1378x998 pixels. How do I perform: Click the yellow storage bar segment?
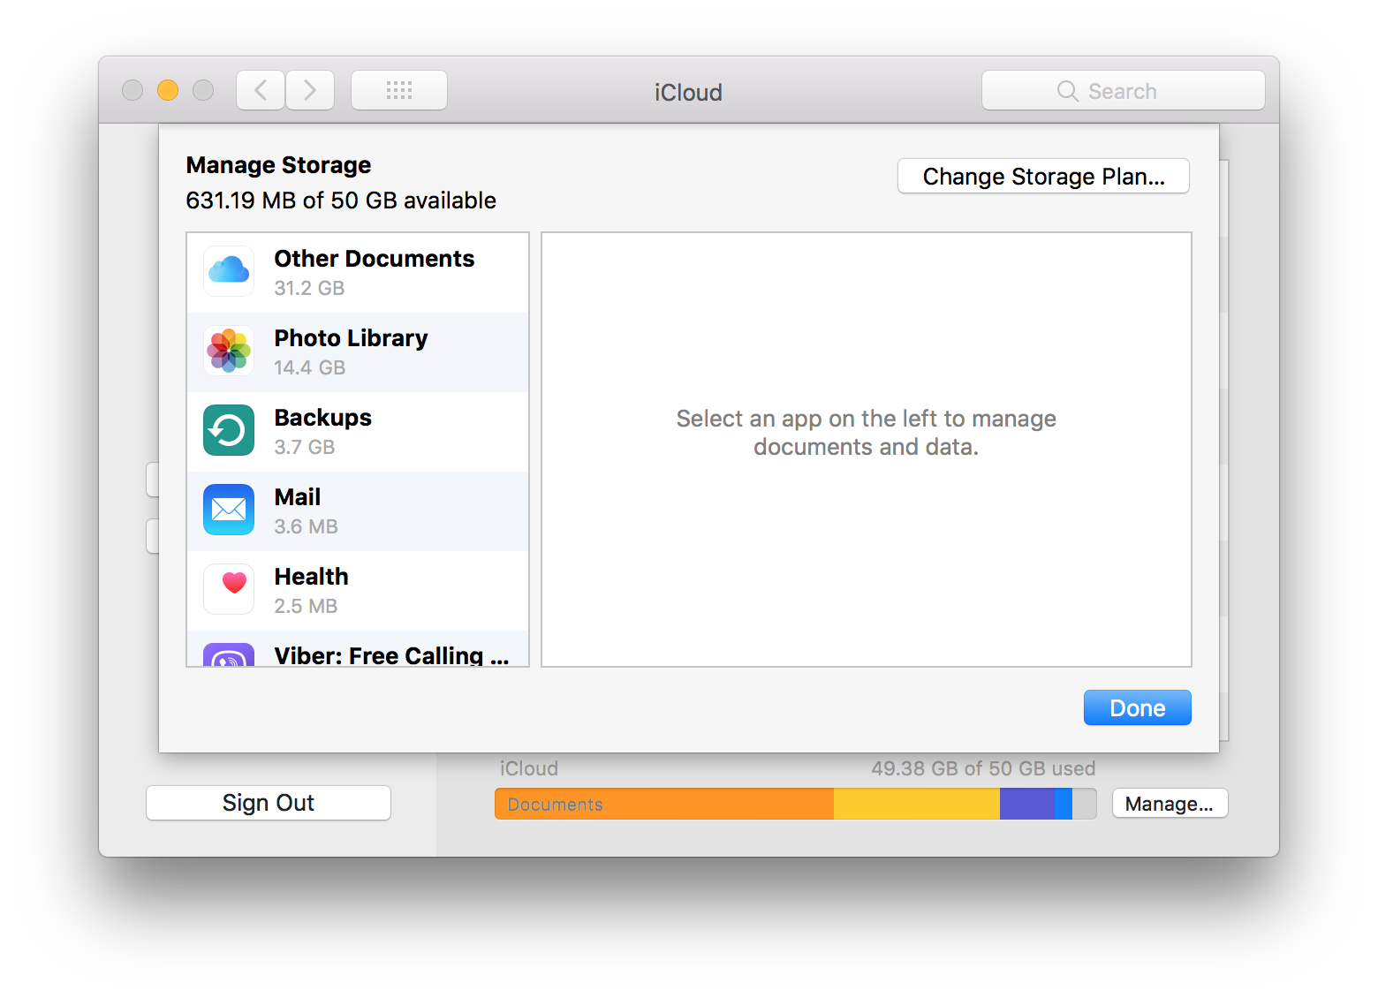[x=917, y=804]
